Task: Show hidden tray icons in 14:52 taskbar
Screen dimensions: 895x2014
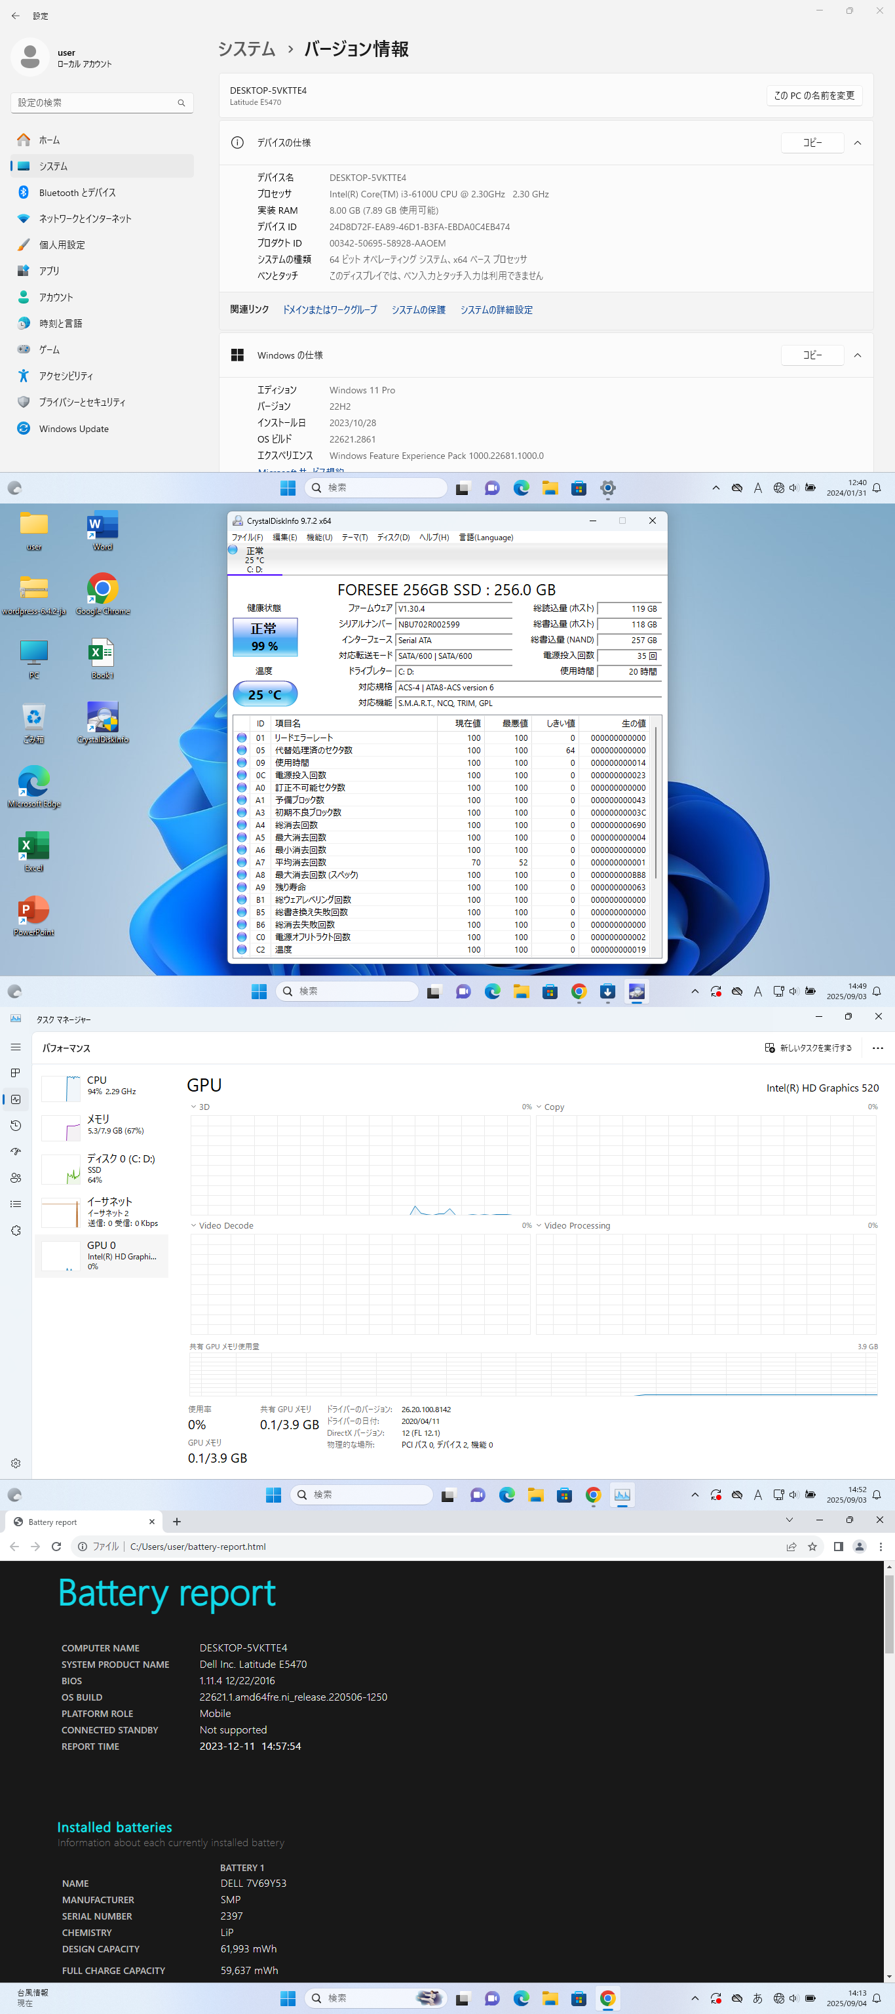Action: (694, 1495)
